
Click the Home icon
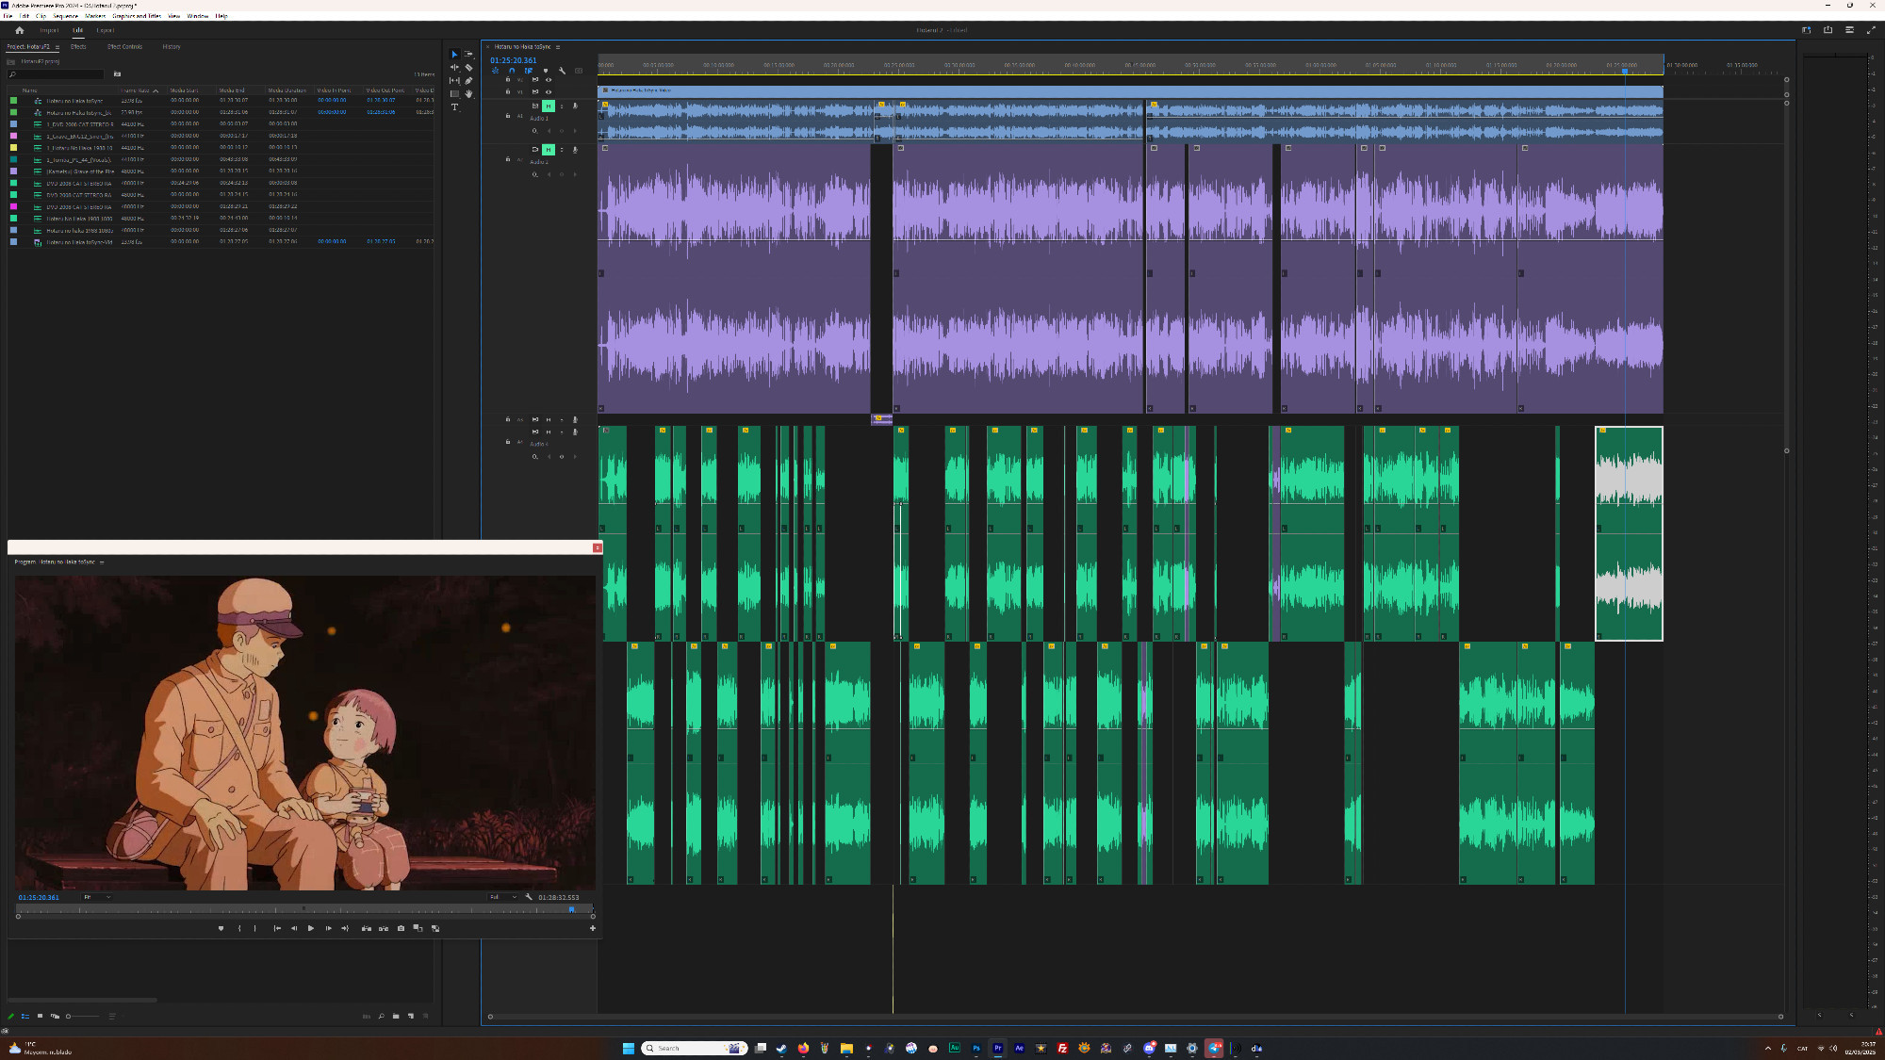click(x=19, y=30)
